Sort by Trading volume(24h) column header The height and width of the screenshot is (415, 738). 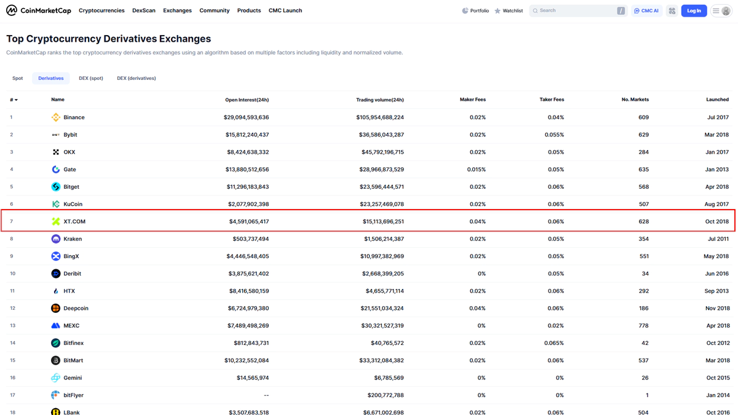379,100
